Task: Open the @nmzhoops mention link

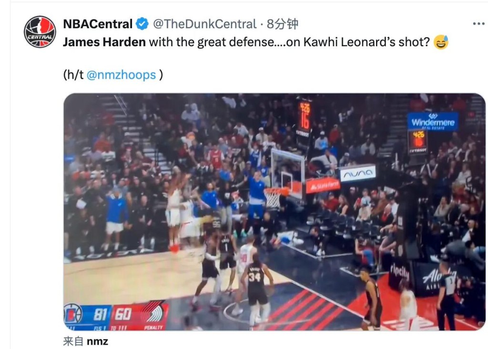Action: [x=121, y=75]
